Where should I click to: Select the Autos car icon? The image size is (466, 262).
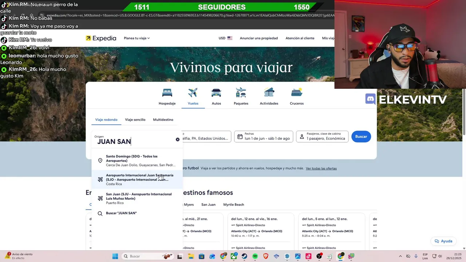216,92
